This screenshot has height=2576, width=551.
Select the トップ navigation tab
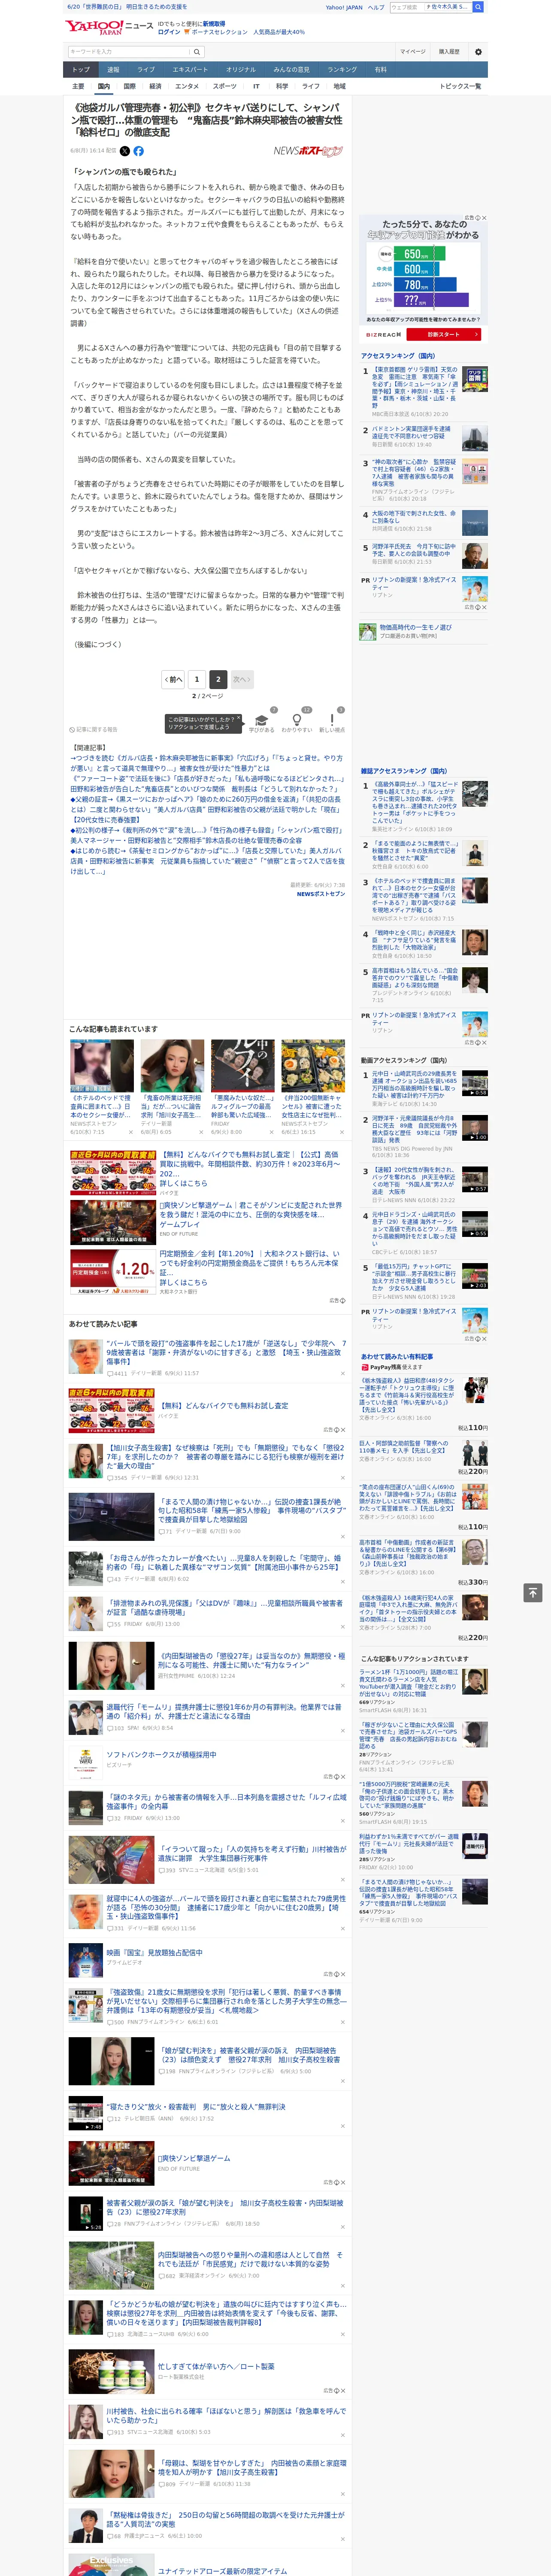[81, 70]
